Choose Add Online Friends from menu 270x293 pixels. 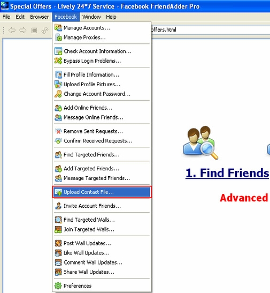(x=102, y=108)
